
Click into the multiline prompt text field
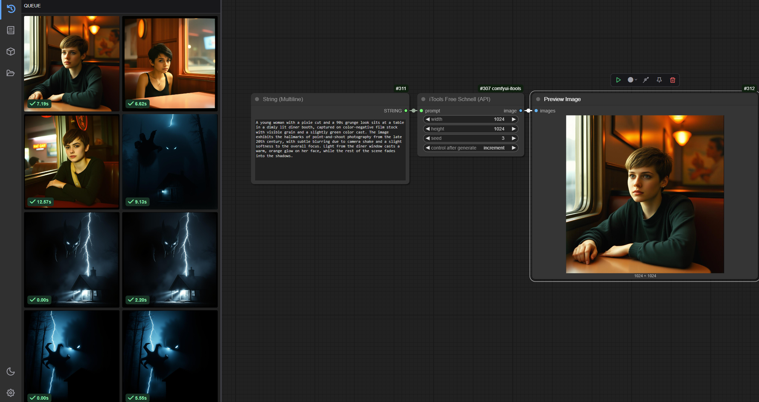(x=330, y=150)
